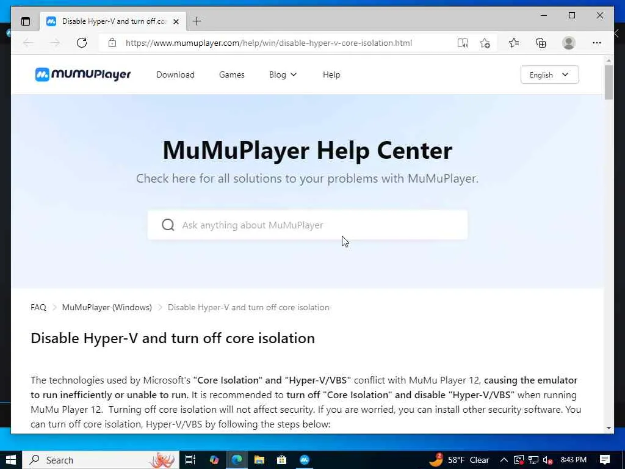Open MuMuPlayer (Windows) breadcrumb
625x469 pixels.
pos(107,308)
